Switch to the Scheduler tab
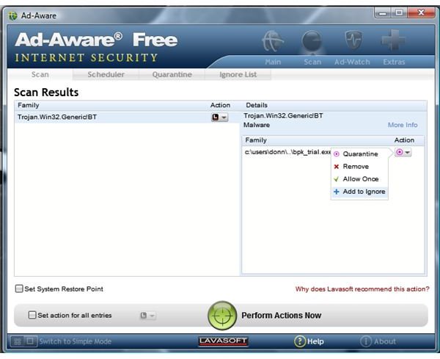The image size is (440, 359). pos(106,74)
